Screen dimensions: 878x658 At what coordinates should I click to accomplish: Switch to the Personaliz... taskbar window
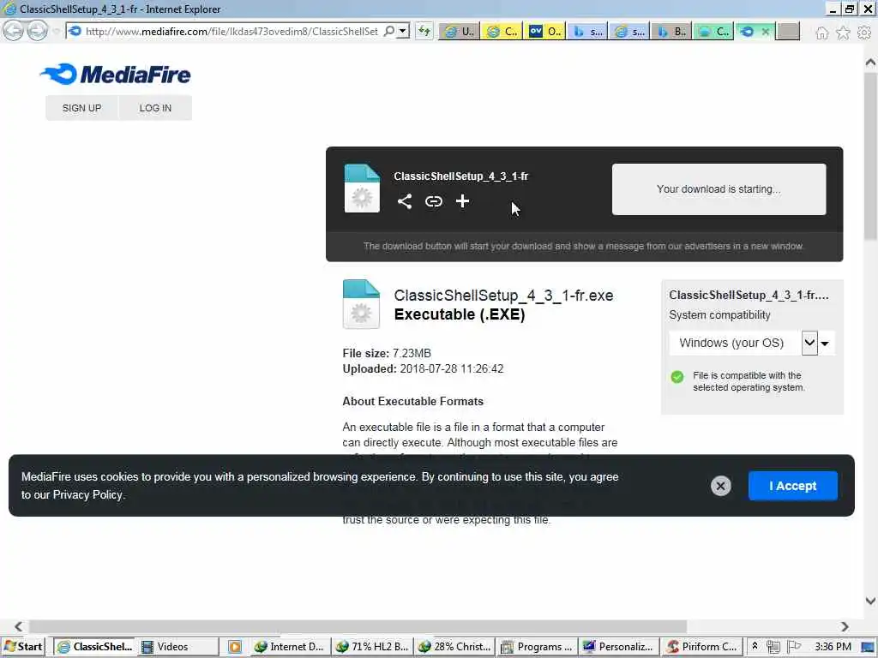619,647
